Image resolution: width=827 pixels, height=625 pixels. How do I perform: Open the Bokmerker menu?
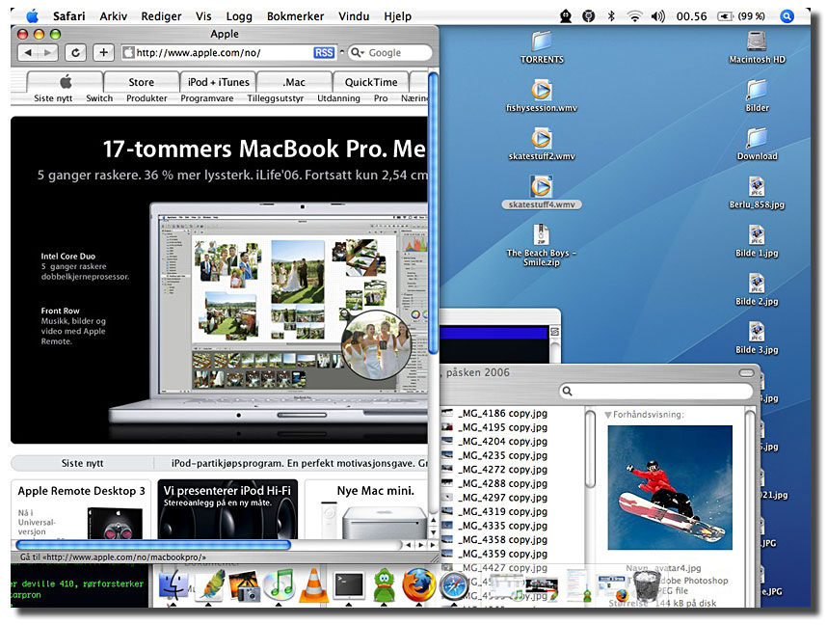point(295,16)
